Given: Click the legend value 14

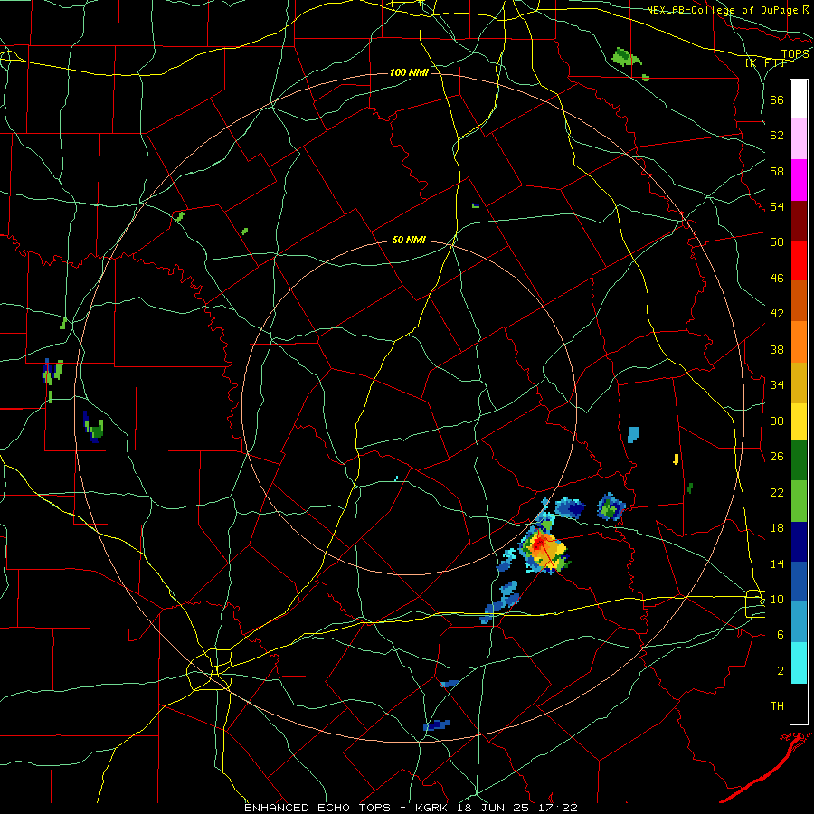Looking at the screenshot, I should coord(777,563).
